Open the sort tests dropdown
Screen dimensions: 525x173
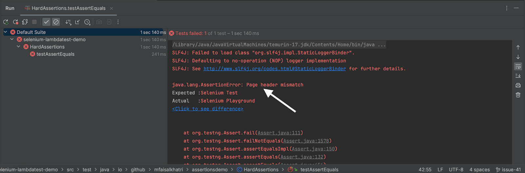[68, 22]
